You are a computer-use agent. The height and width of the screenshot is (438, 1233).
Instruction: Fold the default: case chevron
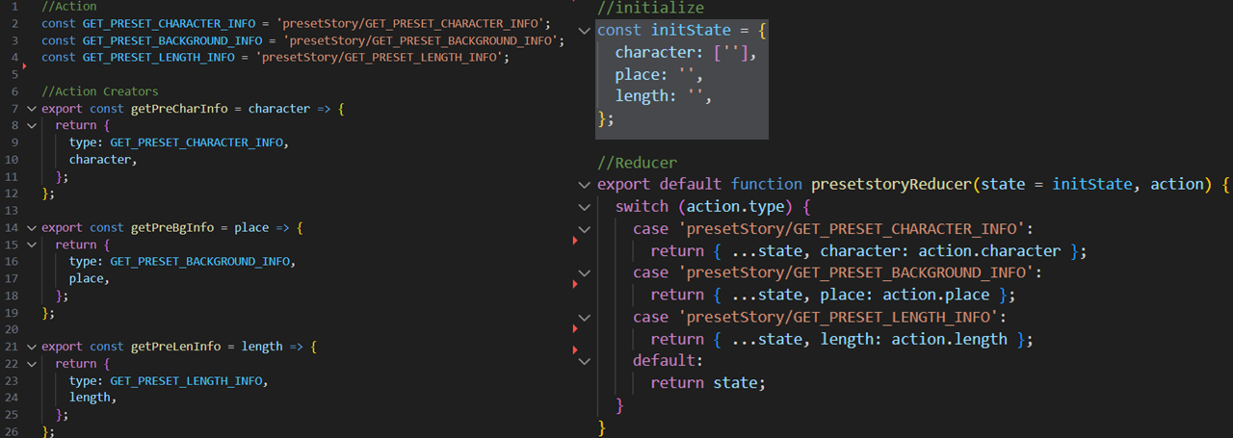(584, 361)
